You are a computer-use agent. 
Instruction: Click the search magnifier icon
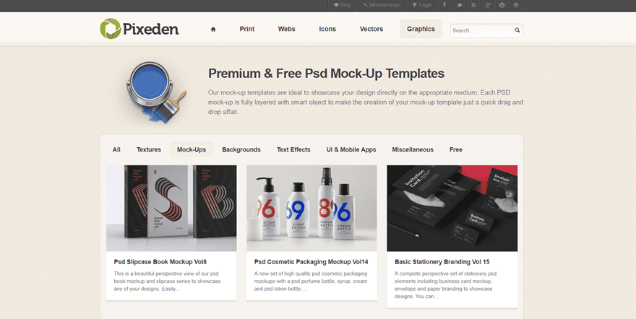517,30
